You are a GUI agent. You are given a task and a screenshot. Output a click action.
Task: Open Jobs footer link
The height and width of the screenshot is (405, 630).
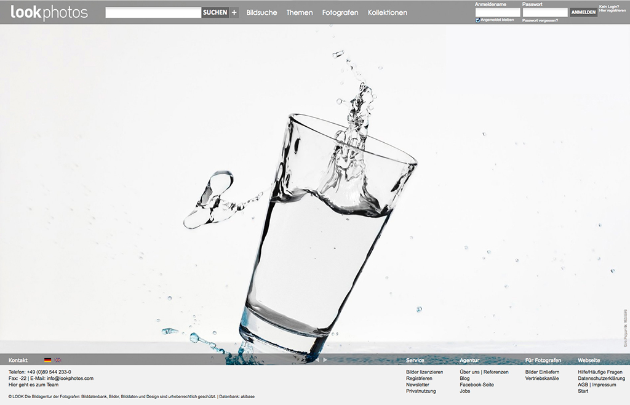465,391
